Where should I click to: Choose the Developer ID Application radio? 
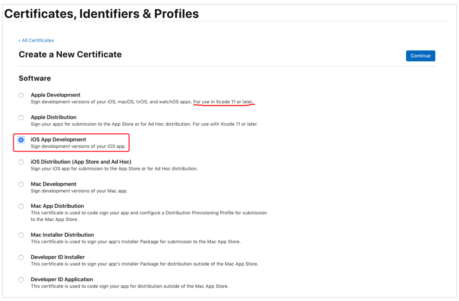click(x=21, y=280)
